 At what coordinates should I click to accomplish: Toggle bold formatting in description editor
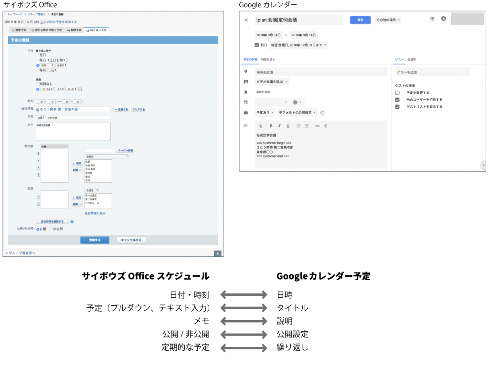(x=271, y=126)
